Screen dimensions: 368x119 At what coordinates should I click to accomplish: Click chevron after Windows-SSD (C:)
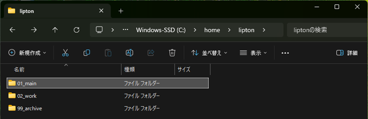click(x=195, y=30)
